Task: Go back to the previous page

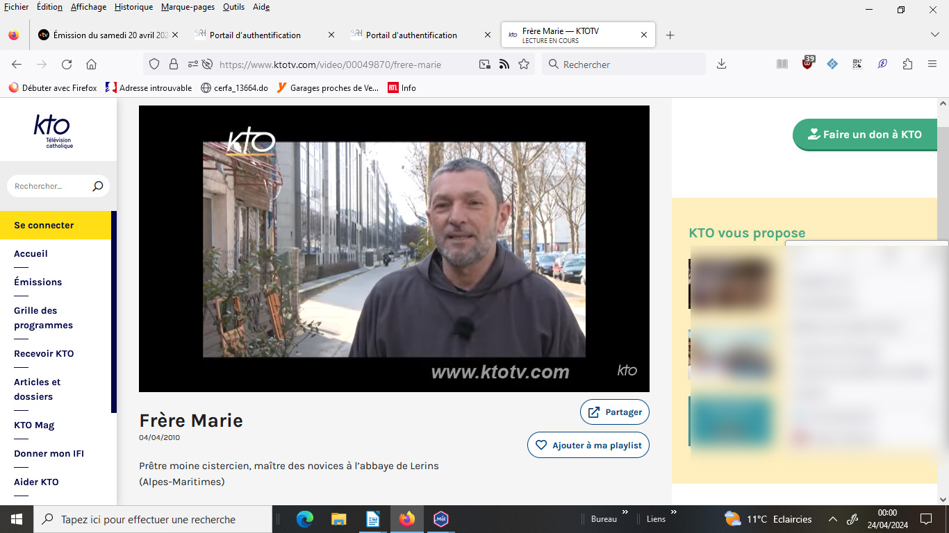Action: [x=17, y=64]
